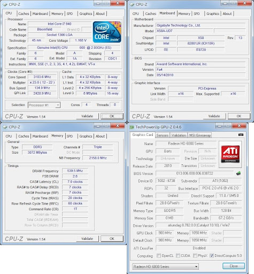Enable the OpenCL checkbox
Image resolution: width=254 pixels, height=274 pixels.
click(158, 255)
